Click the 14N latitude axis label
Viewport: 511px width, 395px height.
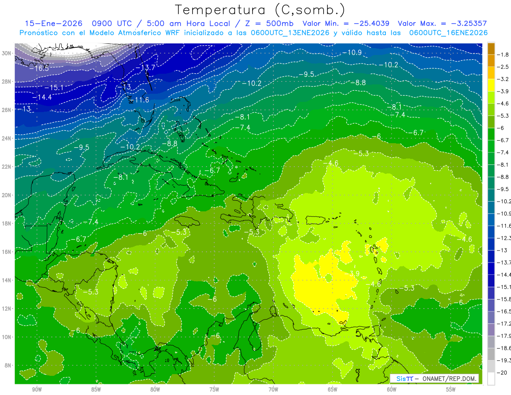pos(7,280)
